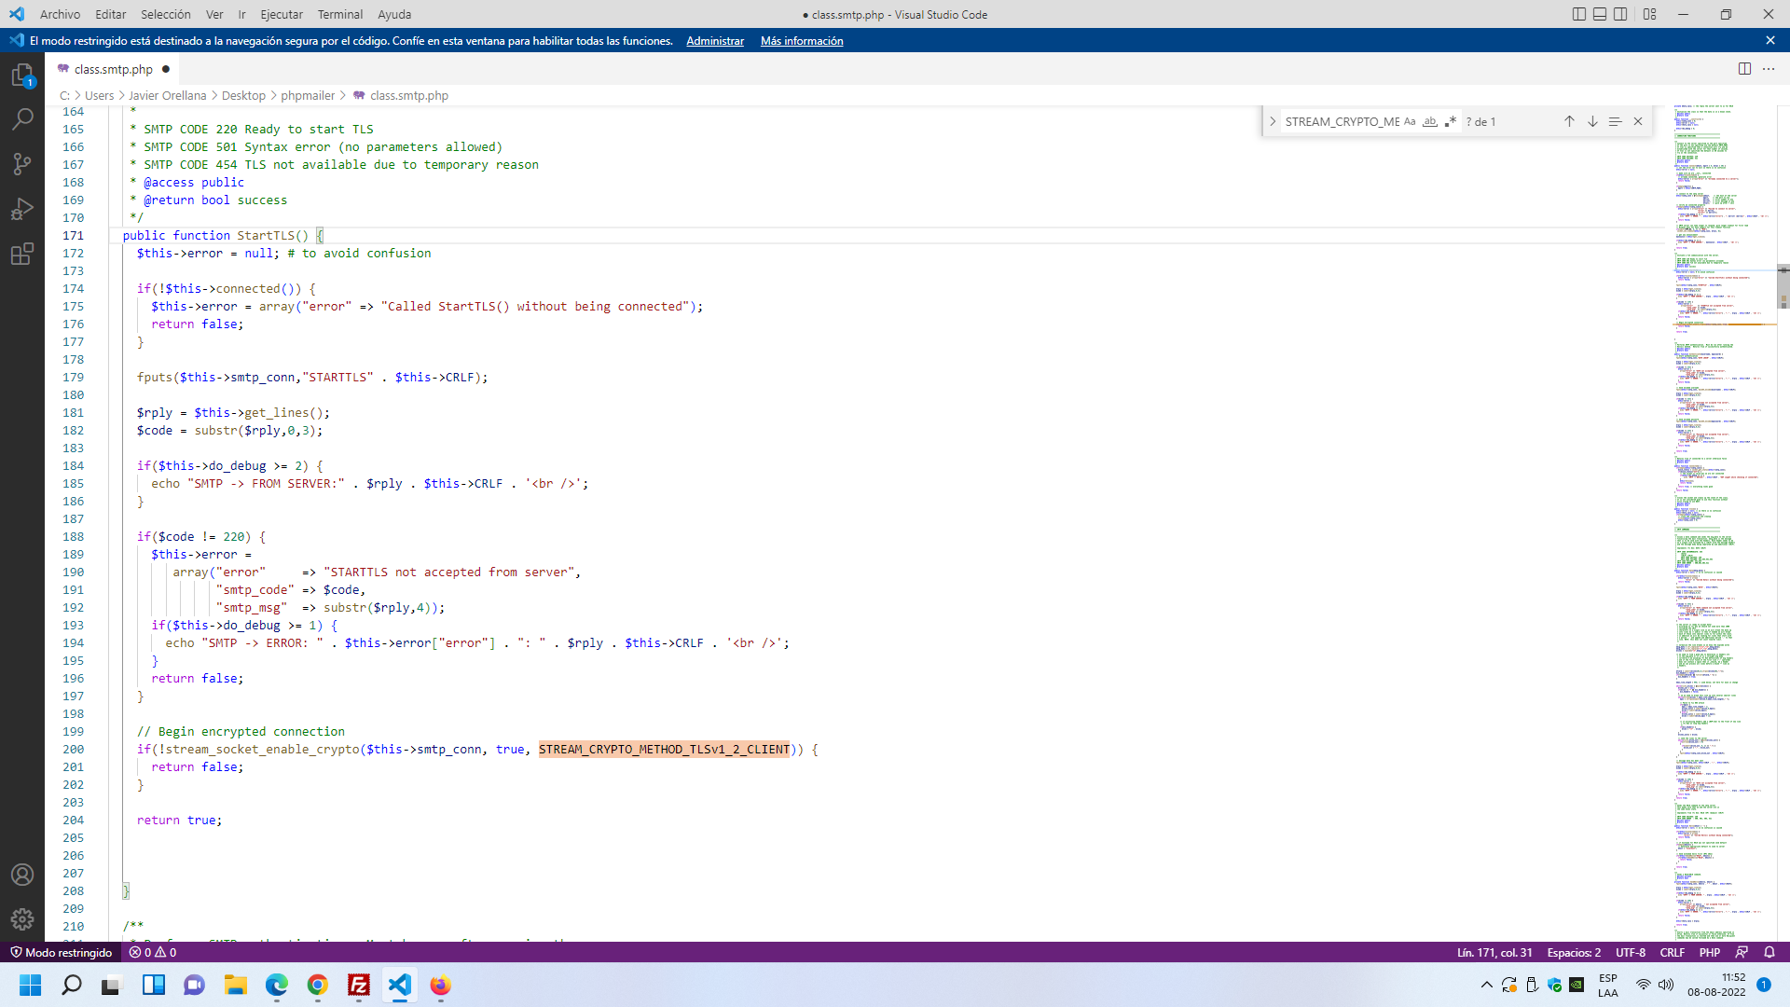Split the editor to the right
The width and height of the screenshot is (1790, 1007).
tap(1744, 69)
